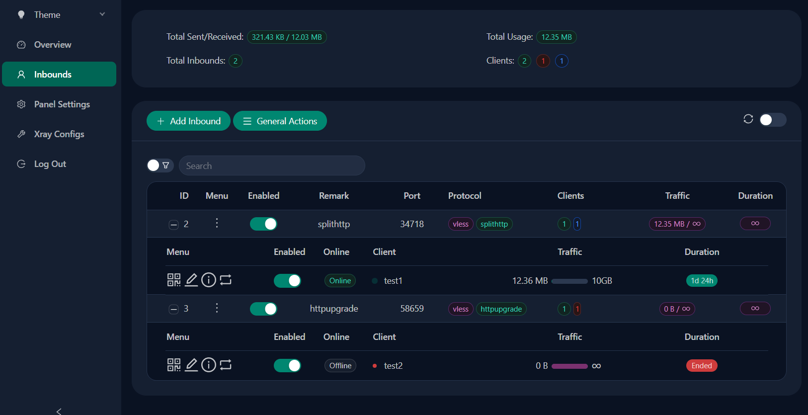Open three-dot menu for splithttp inbound
The width and height of the screenshot is (808, 415).
click(217, 224)
